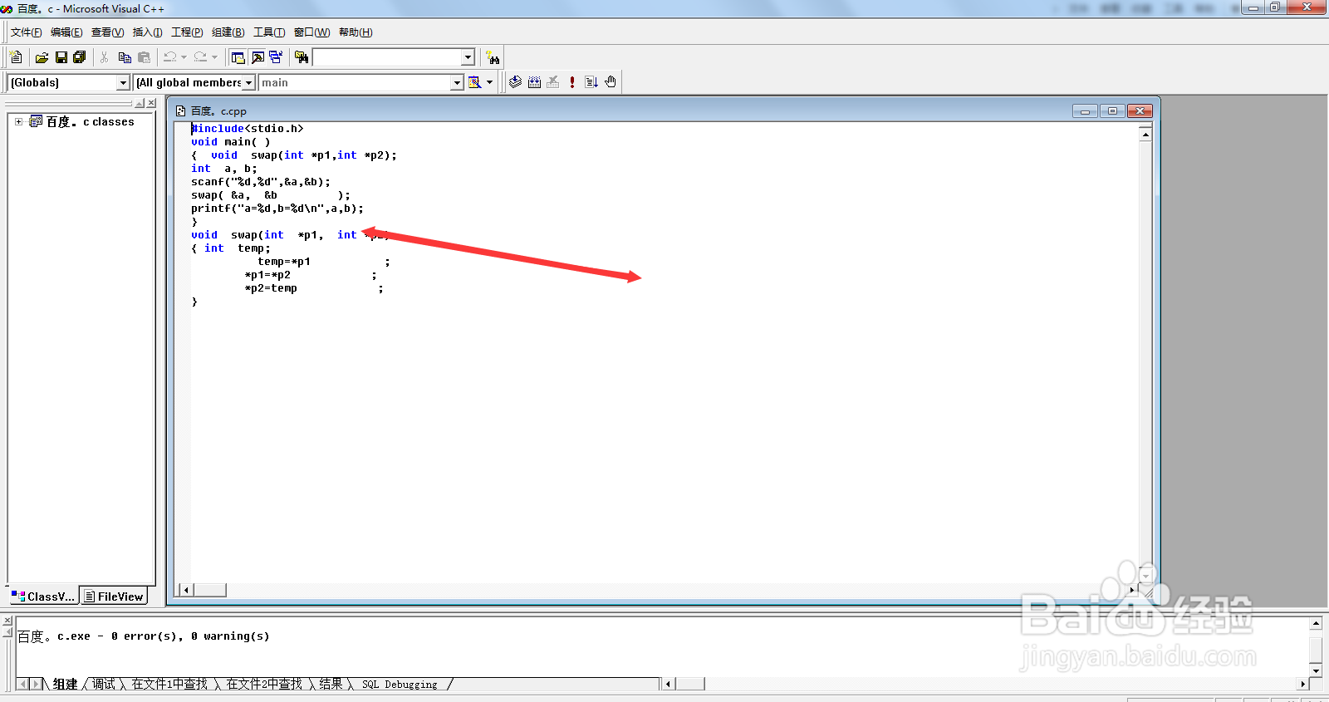The image size is (1329, 702).
Task: Open the Find combo box dropdown
Action: [468, 57]
